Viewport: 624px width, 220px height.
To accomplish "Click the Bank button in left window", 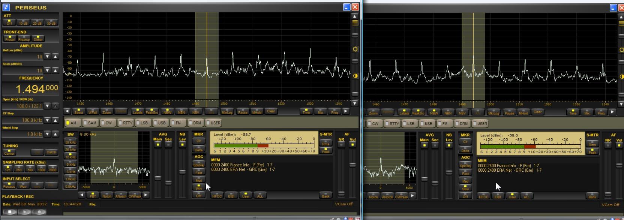I will pyautogui.click(x=326, y=196).
